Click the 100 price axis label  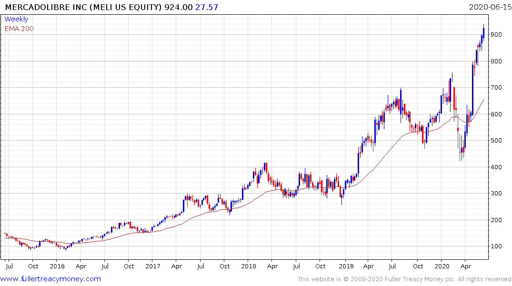click(x=496, y=246)
